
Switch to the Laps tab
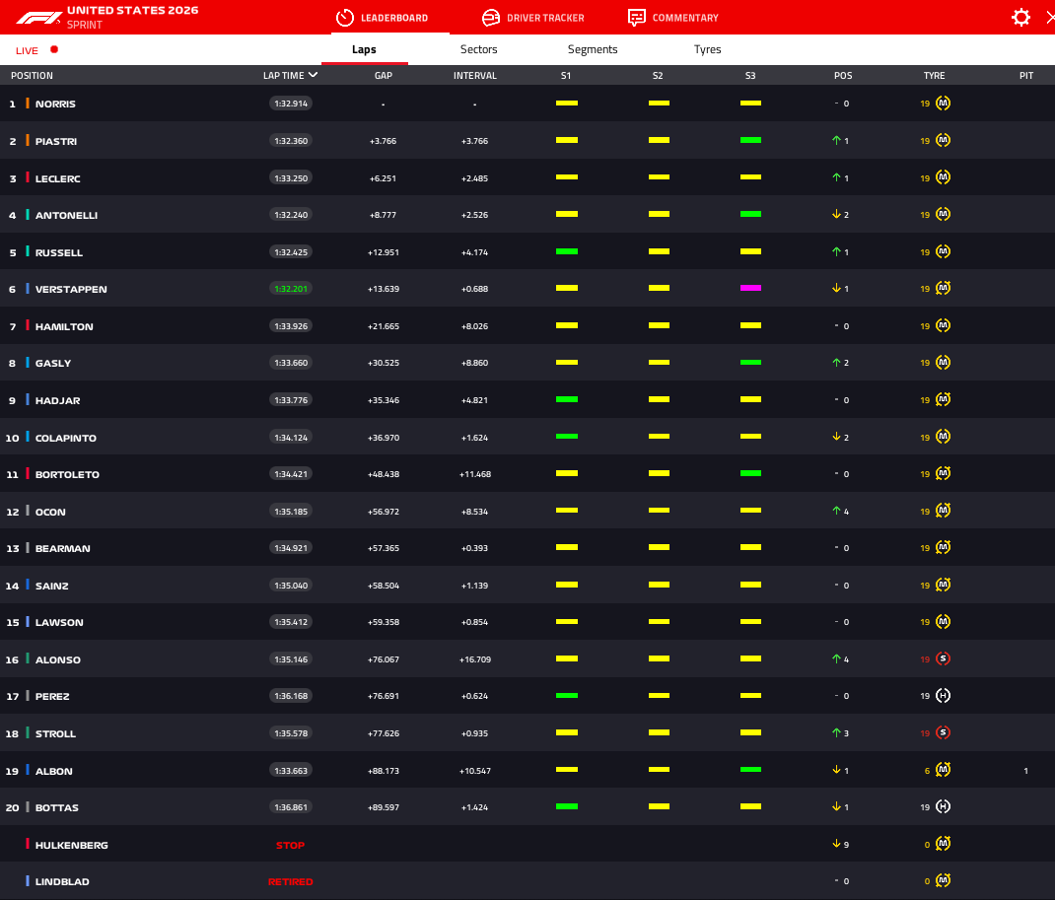click(x=364, y=49)
